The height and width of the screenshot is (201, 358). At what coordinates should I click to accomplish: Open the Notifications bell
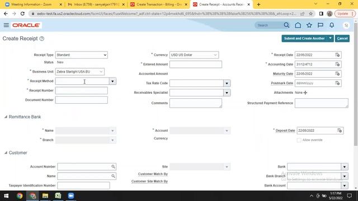[332, 25]
